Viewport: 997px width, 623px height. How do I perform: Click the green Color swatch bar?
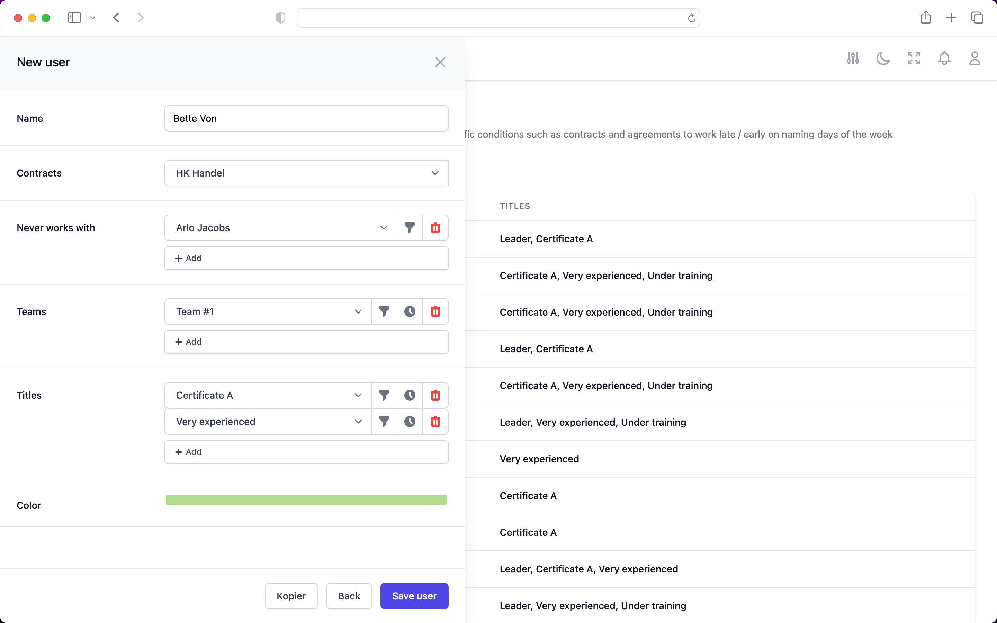click(306, 500)
